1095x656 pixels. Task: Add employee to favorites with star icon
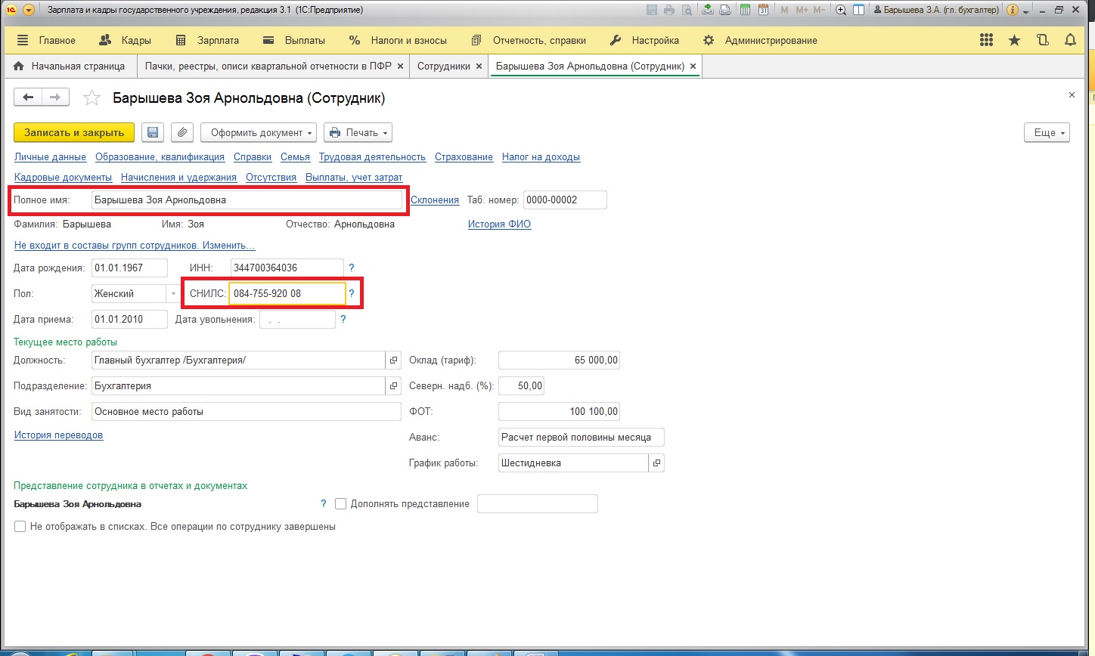click(x=92, y=98)
